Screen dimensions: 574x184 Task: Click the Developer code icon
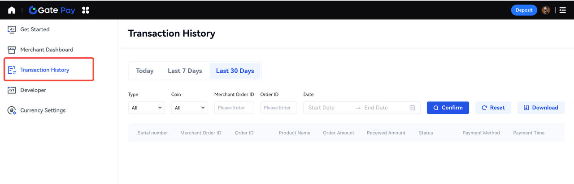click(x=12, y=90)
